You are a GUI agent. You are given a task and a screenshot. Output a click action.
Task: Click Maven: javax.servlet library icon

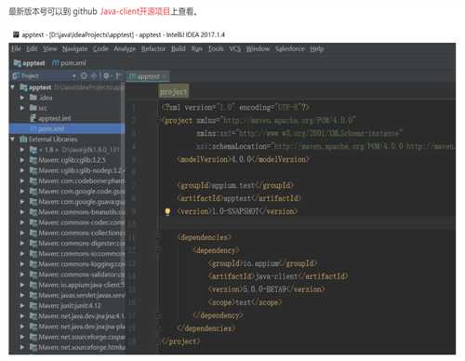33,295
